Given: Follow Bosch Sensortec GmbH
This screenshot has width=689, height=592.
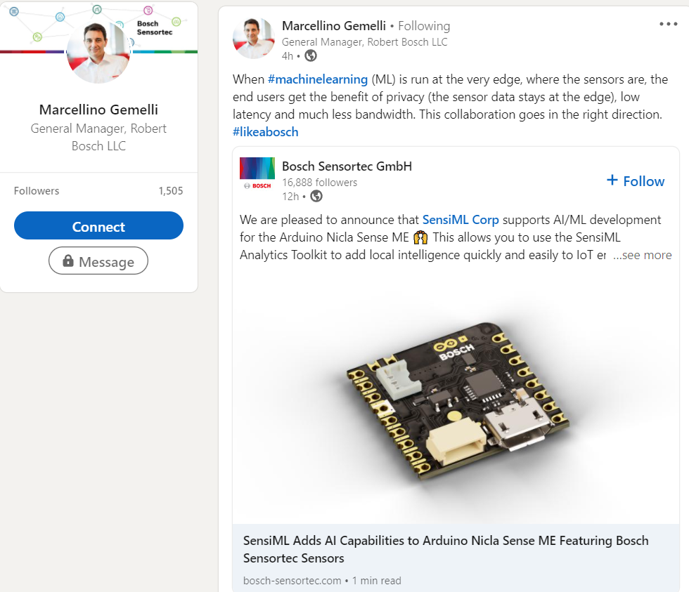Looking at the screenshot, I should [636, 181].
